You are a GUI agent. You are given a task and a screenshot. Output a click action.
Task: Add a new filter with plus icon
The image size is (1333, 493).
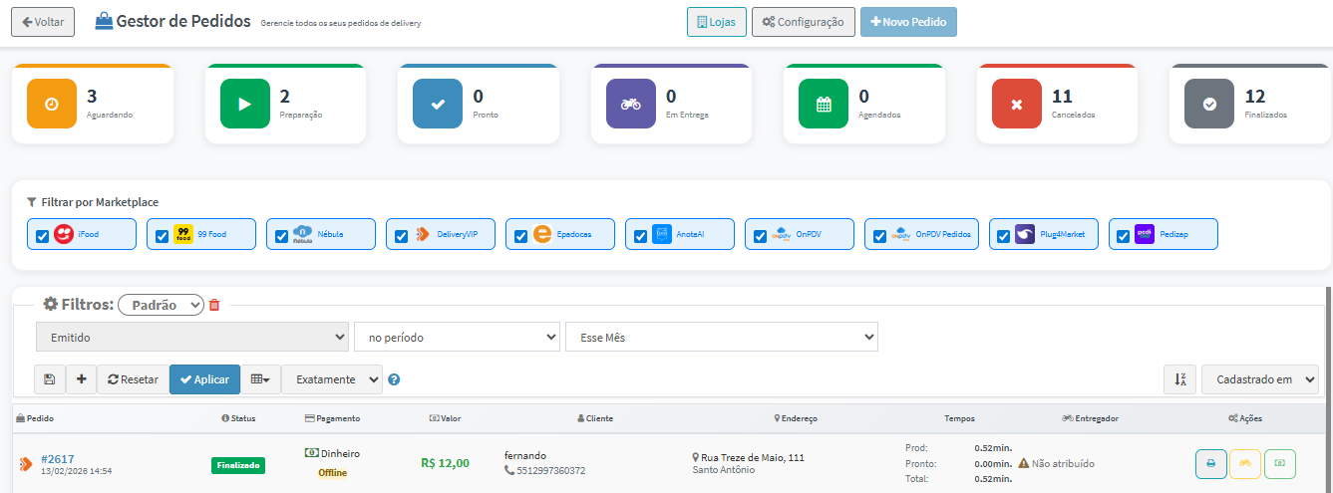(81, 379)
